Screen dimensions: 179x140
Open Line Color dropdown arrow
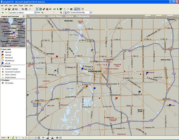pyautogui.click(x=50, y=138)
